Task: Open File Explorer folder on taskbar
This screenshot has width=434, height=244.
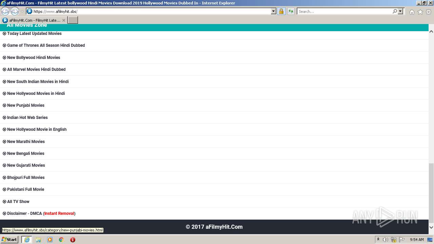Action: 38,240
